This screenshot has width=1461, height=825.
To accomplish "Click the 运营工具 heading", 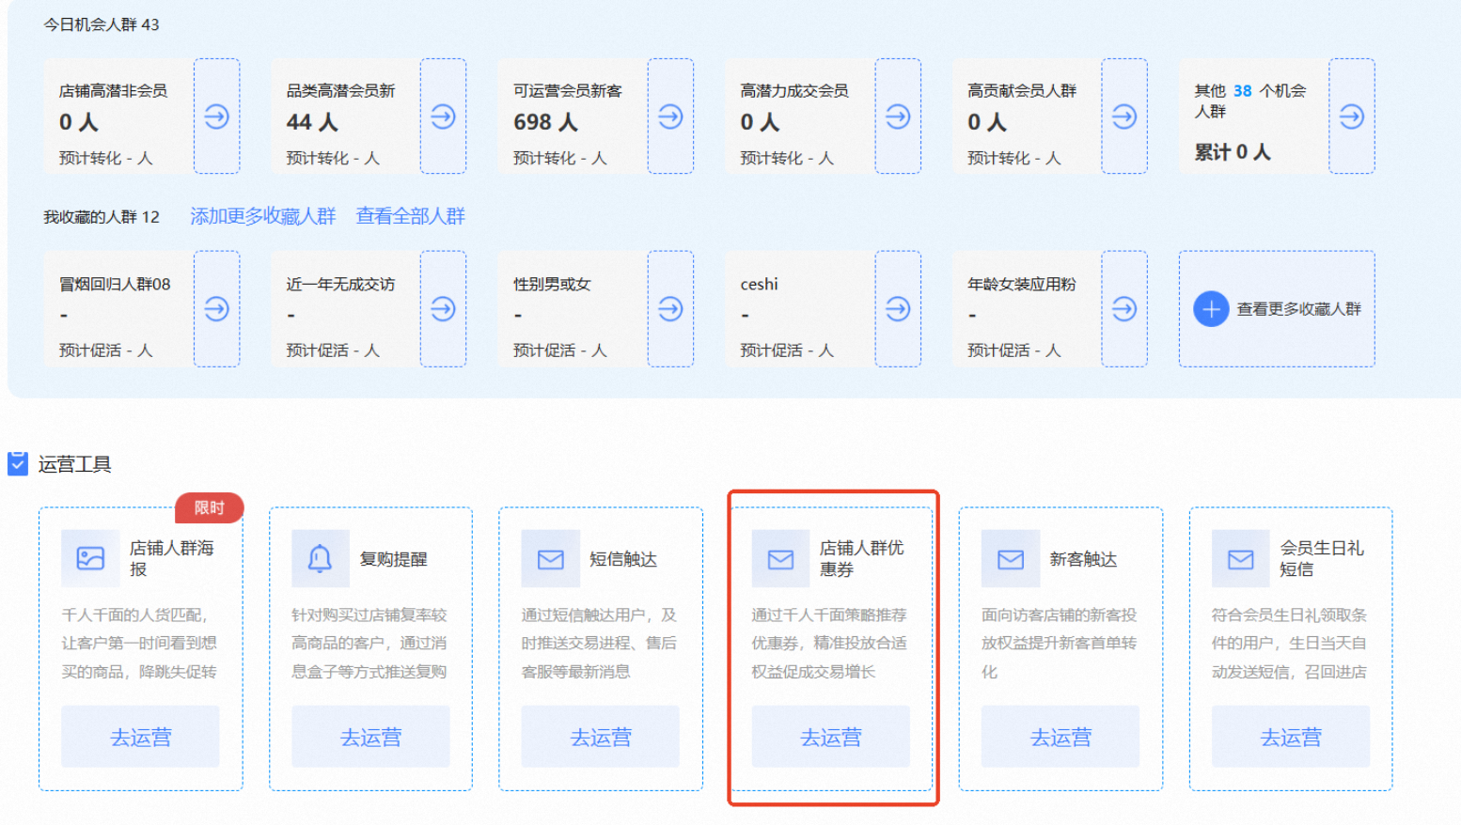I will tap(75, 464).
